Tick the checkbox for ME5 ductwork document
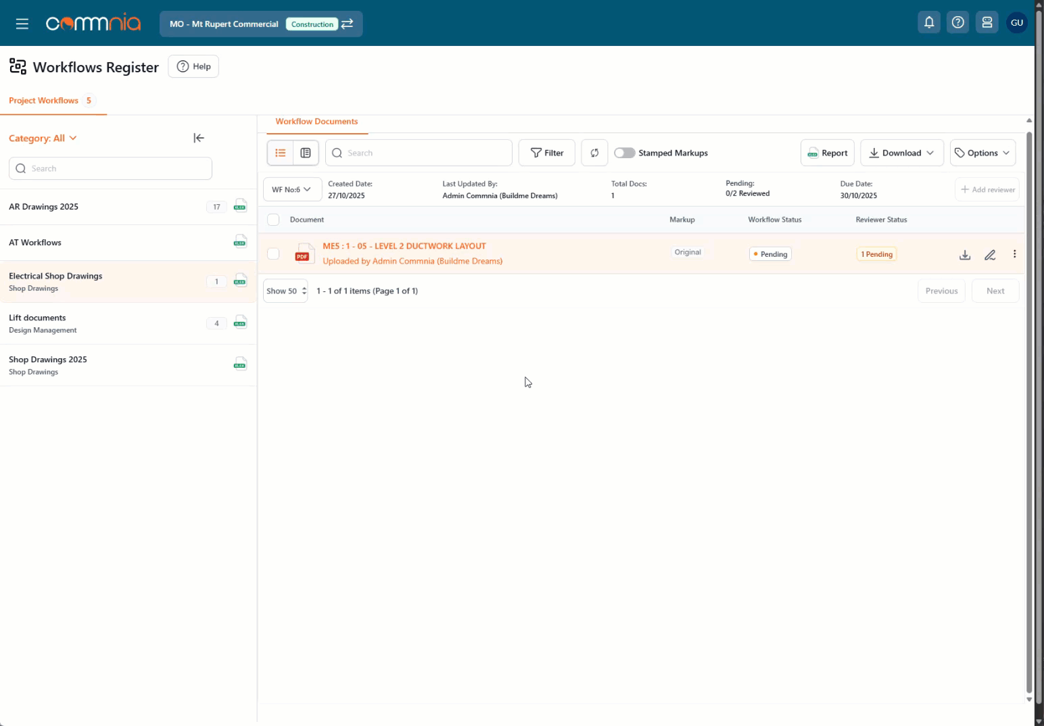The image size is (1044, 726). (x=273, y=253)
